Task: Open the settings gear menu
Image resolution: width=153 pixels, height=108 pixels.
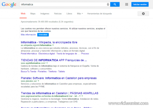Action: click(x=143, y=13)
